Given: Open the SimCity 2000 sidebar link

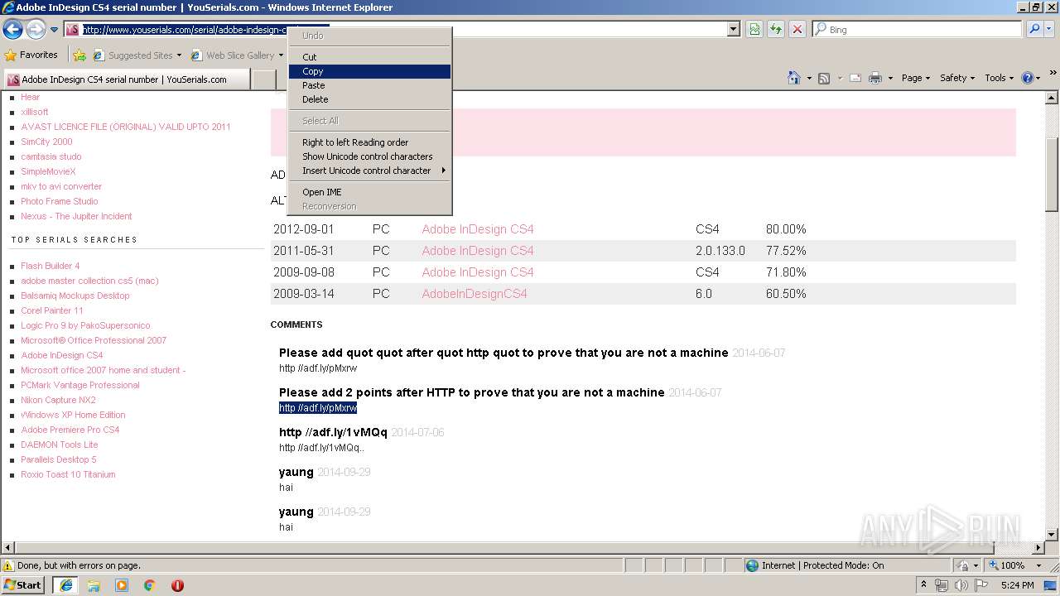Looking at the screenshot, I should [46, 142].
